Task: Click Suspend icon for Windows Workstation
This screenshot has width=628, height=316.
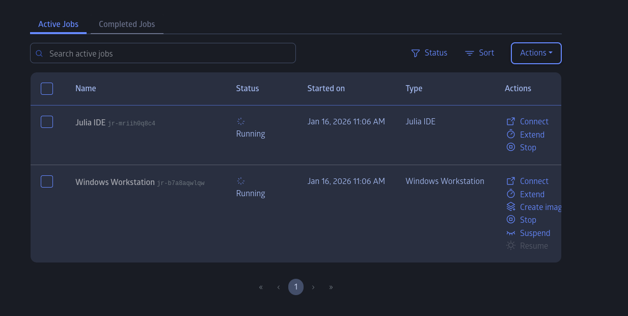Action: [x=511, y=233]
